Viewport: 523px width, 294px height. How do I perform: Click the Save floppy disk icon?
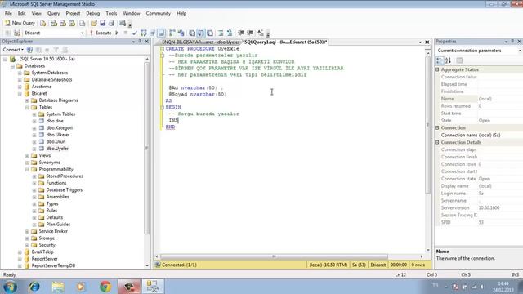[103, 24]
